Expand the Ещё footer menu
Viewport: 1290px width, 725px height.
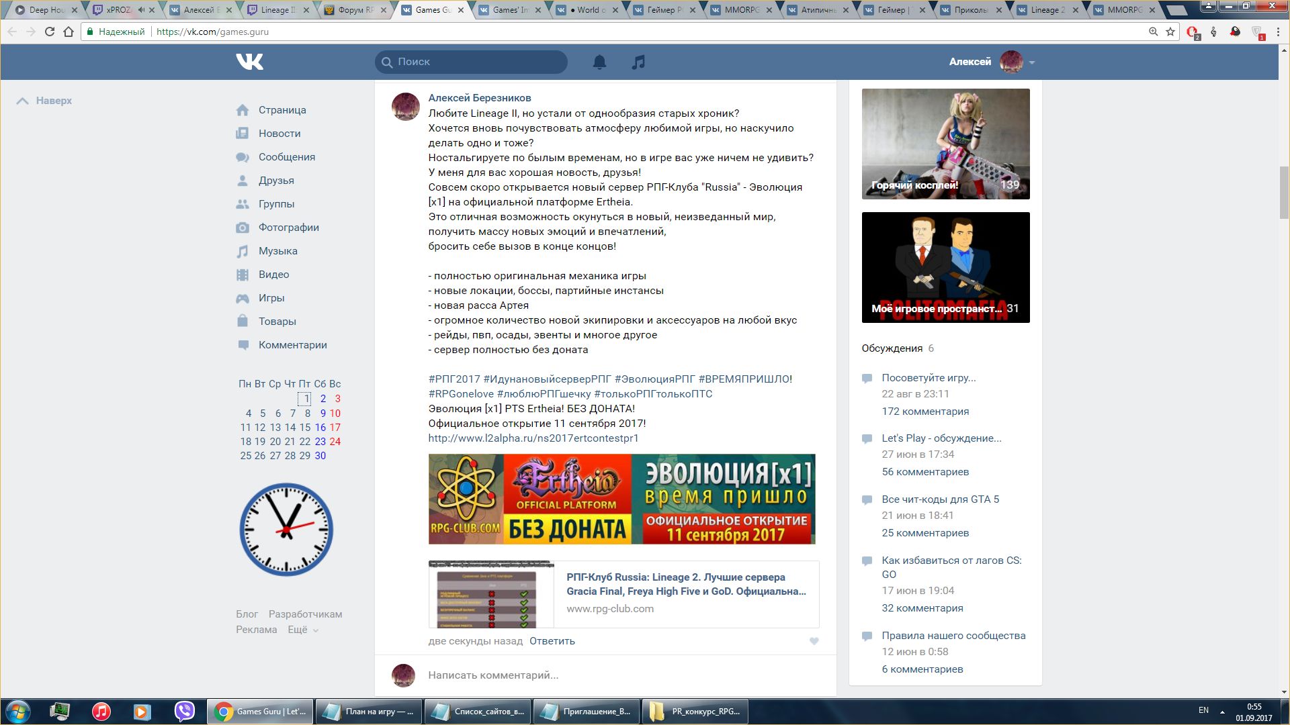(303, 630)
